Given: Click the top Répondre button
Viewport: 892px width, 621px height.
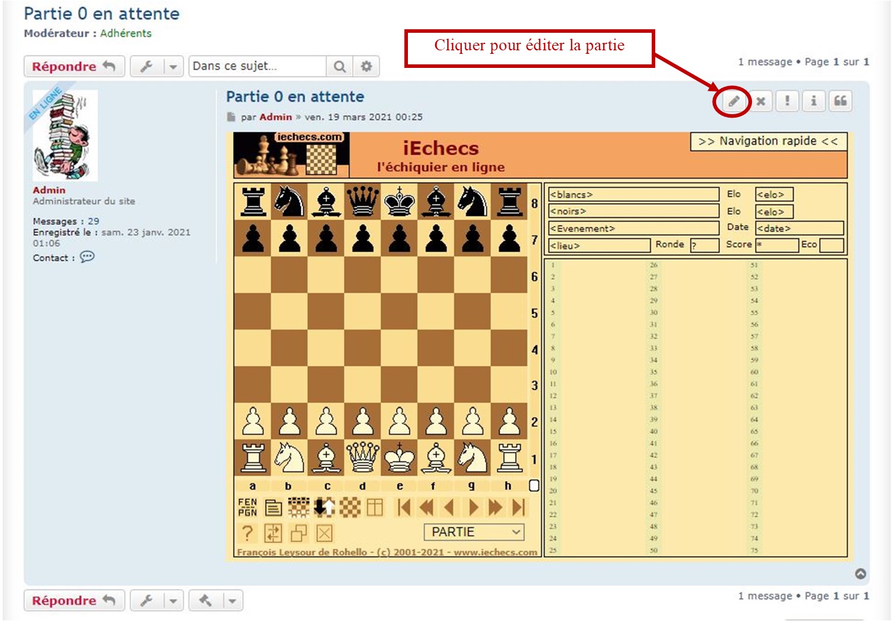Looking at the screenshot, I should pos(74,67).
